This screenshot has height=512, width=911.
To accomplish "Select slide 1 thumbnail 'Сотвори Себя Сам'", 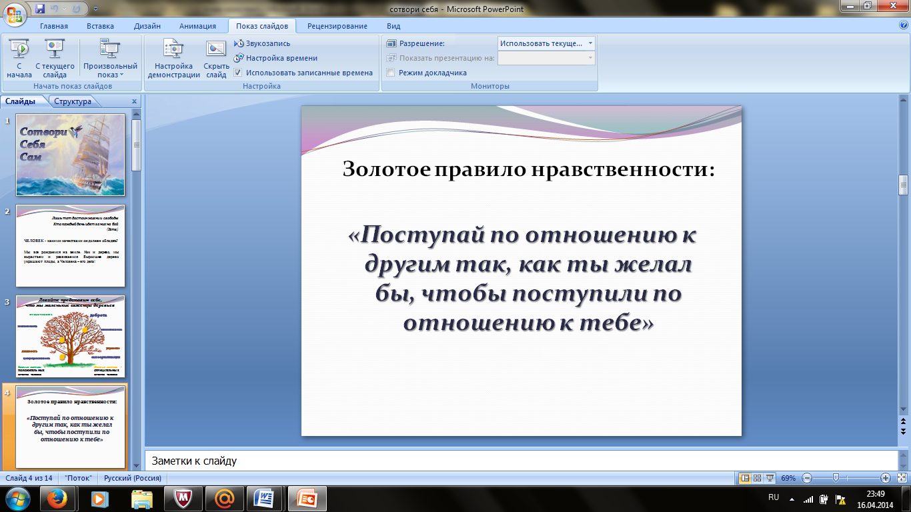I will tap(70, 155).
